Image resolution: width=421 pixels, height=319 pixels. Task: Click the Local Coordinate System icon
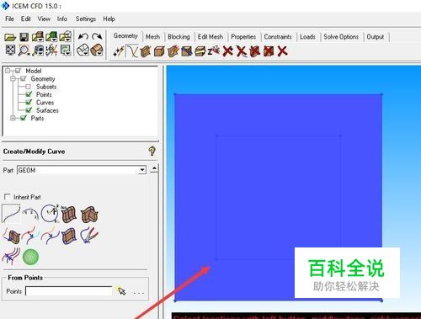[51, 51]
